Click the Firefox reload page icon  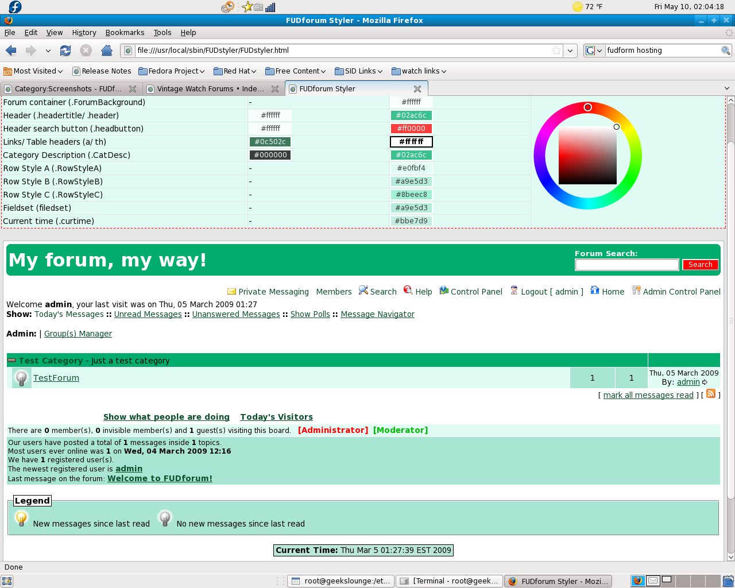click(x=65, y=51)
